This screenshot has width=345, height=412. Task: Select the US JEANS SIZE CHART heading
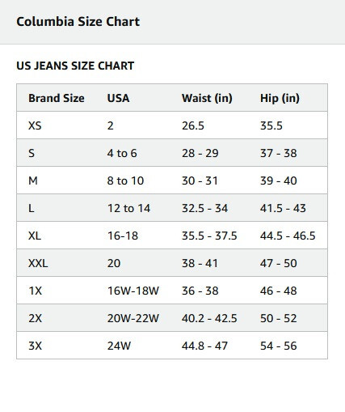(x=75, y=66)
